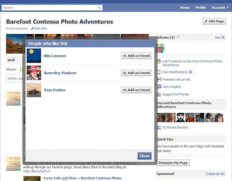Viewport: 232px width, 181px height.
Task: Click the Suggest to Friends link
Action: (175, 94)
